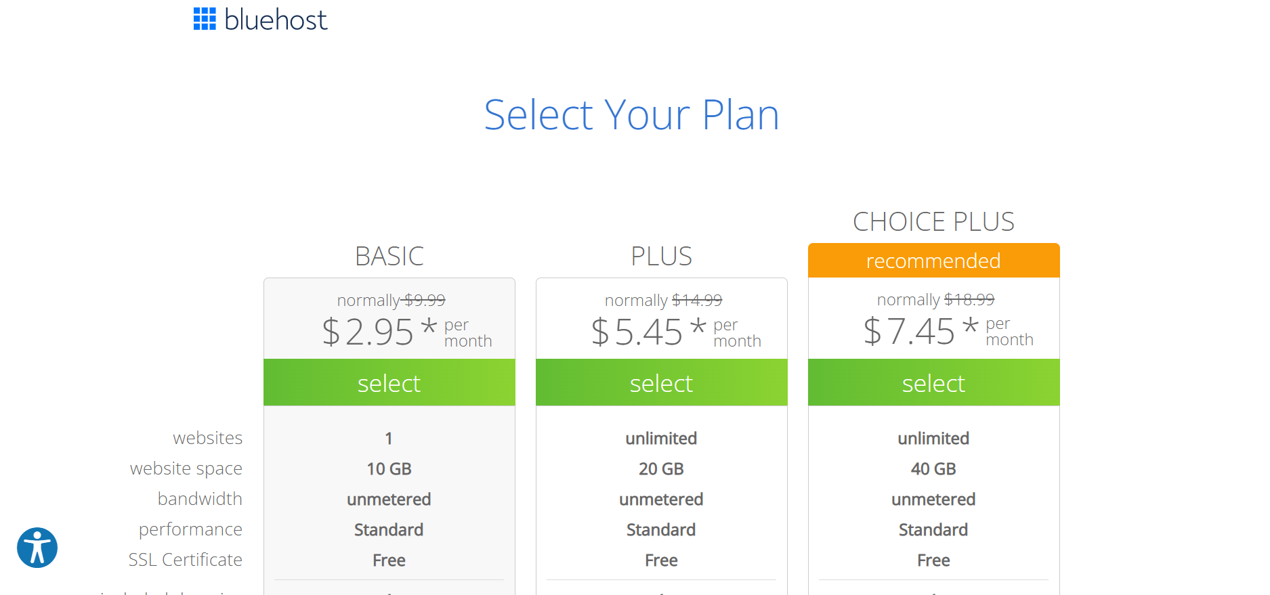
Task: Click the $2.95 per month price
Action: [406, 332]
